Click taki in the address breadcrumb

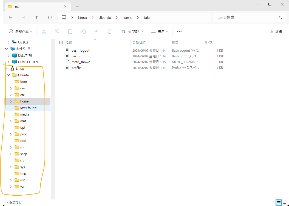[x=146, y=17]
